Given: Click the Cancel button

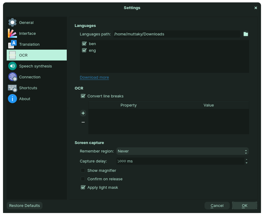Looking at the screenshot, I should pyautogui.click(x=217, y=205).
